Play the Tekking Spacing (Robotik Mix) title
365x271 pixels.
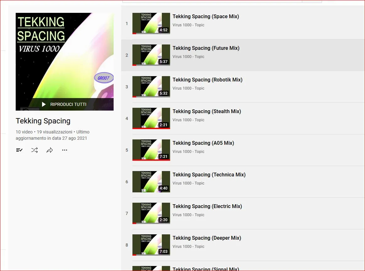(x=207, y=80)
